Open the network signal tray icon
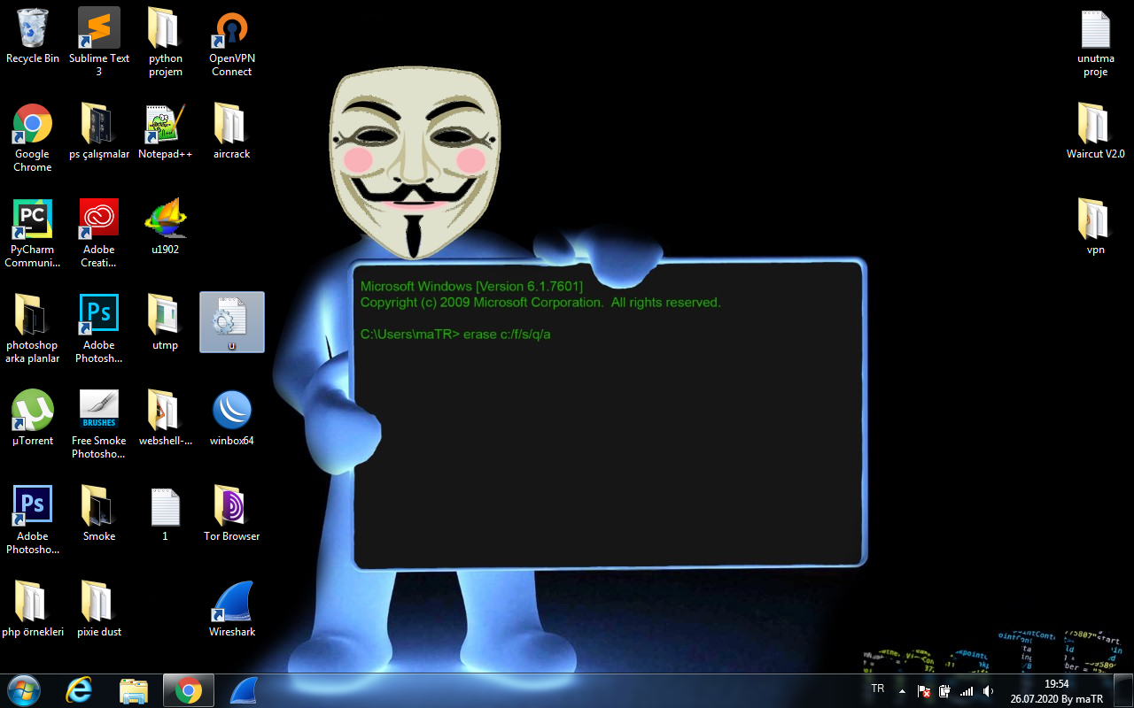This screenshot has height=708, width=1134. (967, 691)
